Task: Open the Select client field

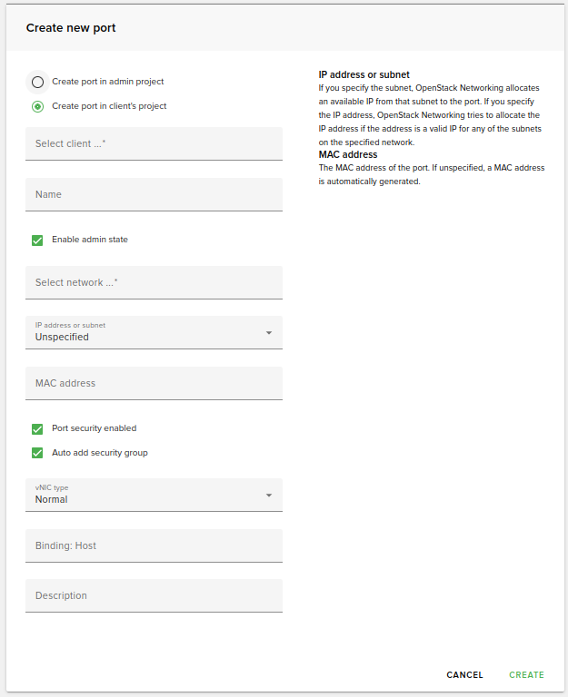Action: (x=154, y=143)
